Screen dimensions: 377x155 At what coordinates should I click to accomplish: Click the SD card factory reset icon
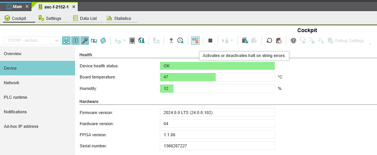(x=279, y=41)
